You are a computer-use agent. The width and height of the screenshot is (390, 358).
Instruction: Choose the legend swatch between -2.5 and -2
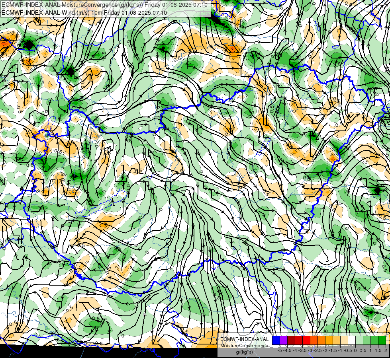[x=321, y=340]
